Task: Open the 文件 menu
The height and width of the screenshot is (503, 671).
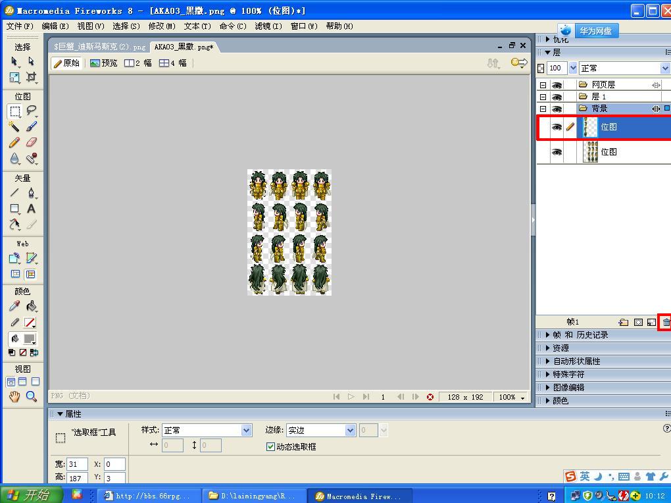Action: coord(20,26)
